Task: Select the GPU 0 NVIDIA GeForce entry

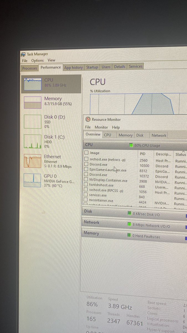Action: [52, 181]
